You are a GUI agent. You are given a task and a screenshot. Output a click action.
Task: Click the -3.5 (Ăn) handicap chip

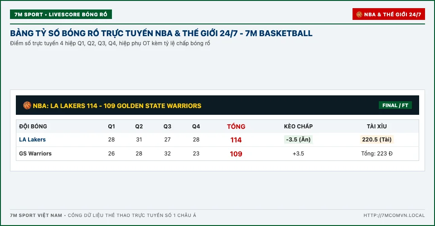298,139
